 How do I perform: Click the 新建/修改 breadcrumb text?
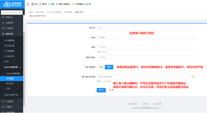pos(79,12)
